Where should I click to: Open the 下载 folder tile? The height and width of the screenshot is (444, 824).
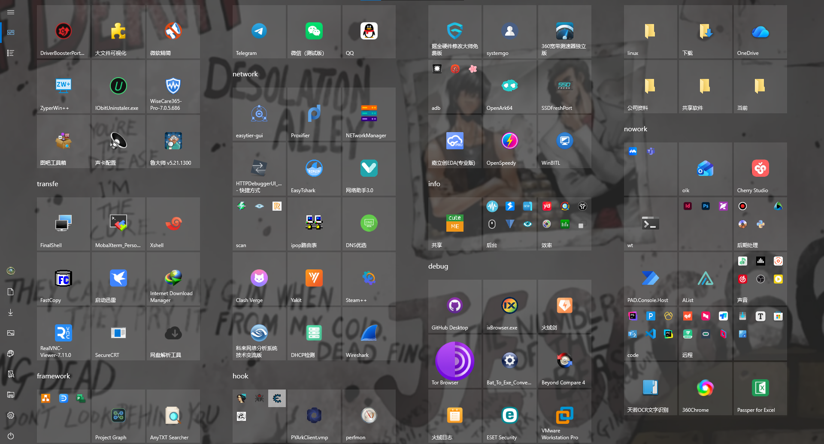(706, 32)
